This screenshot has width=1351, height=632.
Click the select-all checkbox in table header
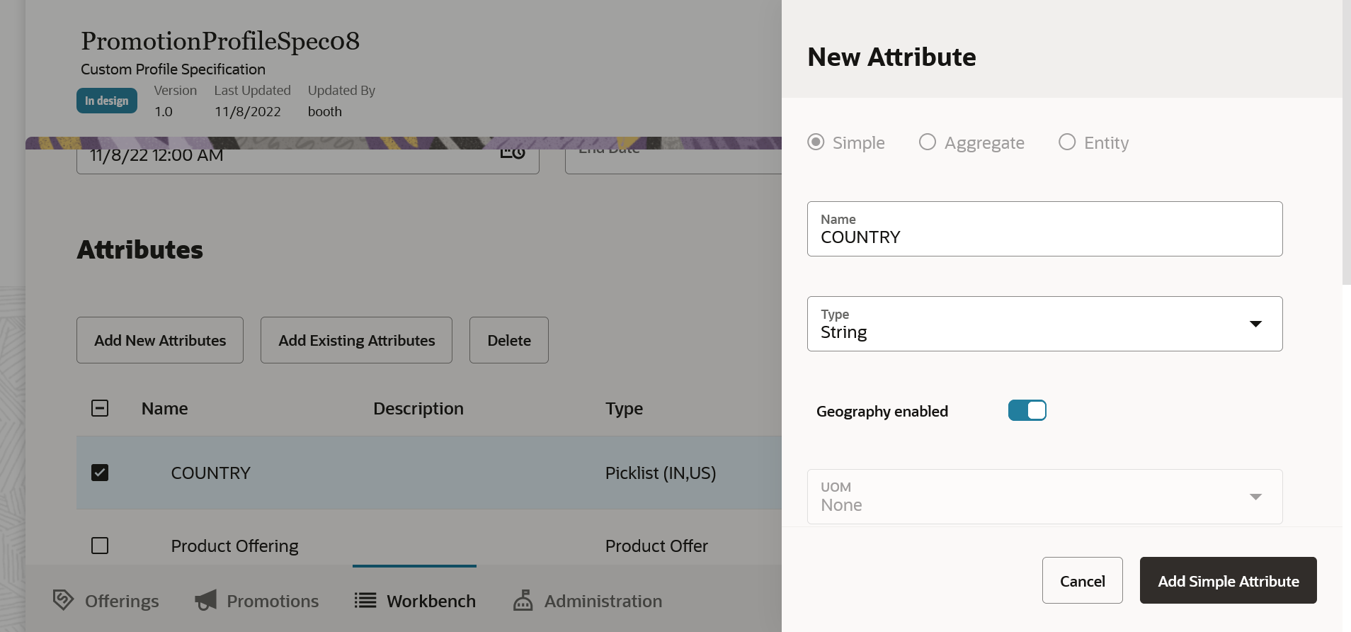pyautogui.click(x=100, y=408)
